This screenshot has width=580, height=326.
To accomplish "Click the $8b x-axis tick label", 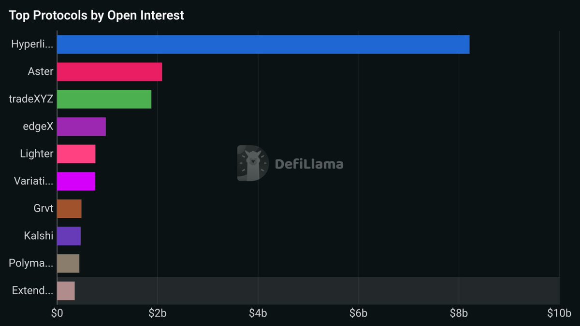I will pos(459,313).
